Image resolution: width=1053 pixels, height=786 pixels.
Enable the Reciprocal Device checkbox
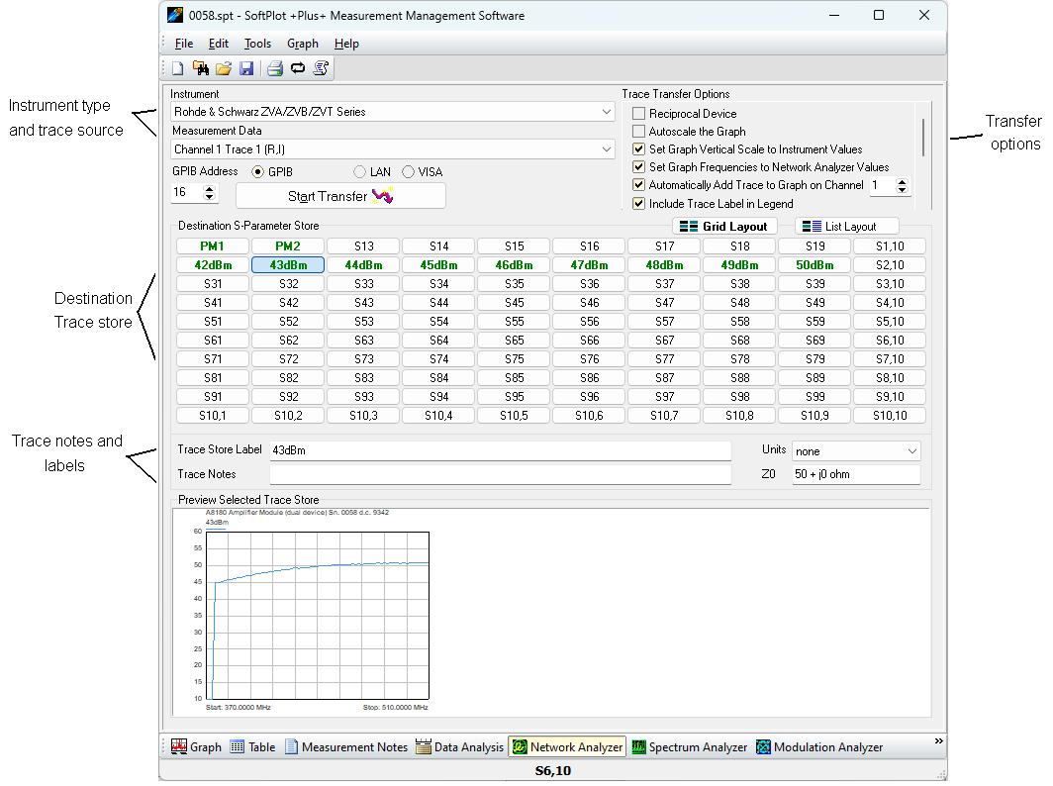pos(639,114)
